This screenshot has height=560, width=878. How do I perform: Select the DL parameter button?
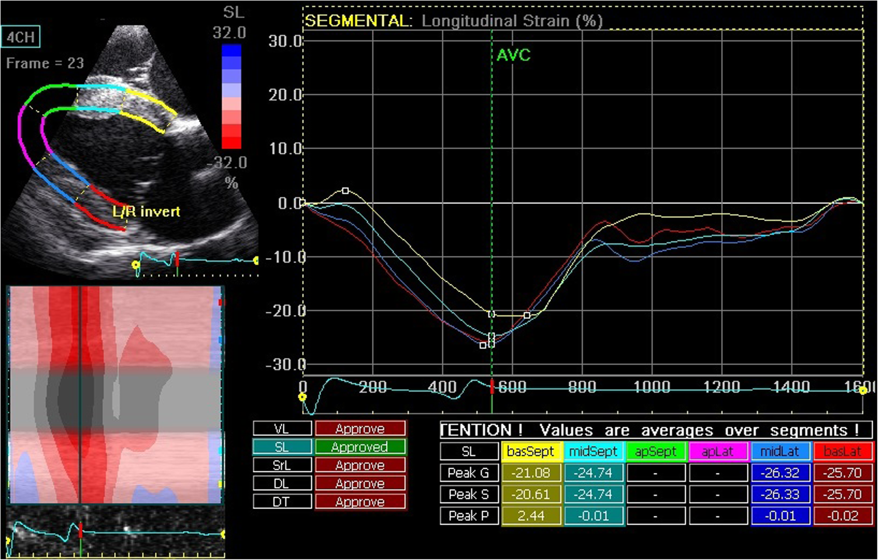[x=282, y=484]
